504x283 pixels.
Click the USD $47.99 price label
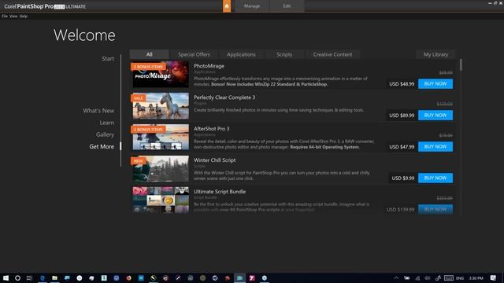pos(402,147)
